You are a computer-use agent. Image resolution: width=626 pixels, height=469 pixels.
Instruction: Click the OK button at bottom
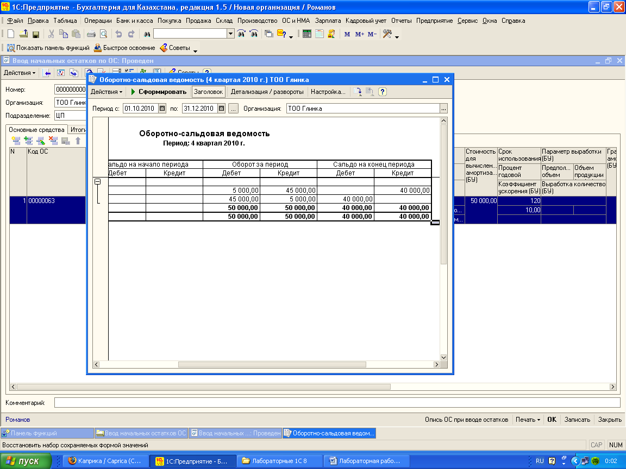(x=552, y=420)
